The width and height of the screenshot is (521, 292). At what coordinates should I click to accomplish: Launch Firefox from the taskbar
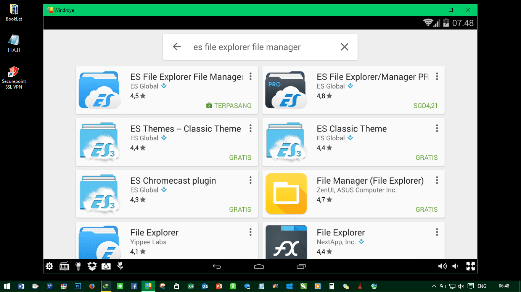[92, 286]
